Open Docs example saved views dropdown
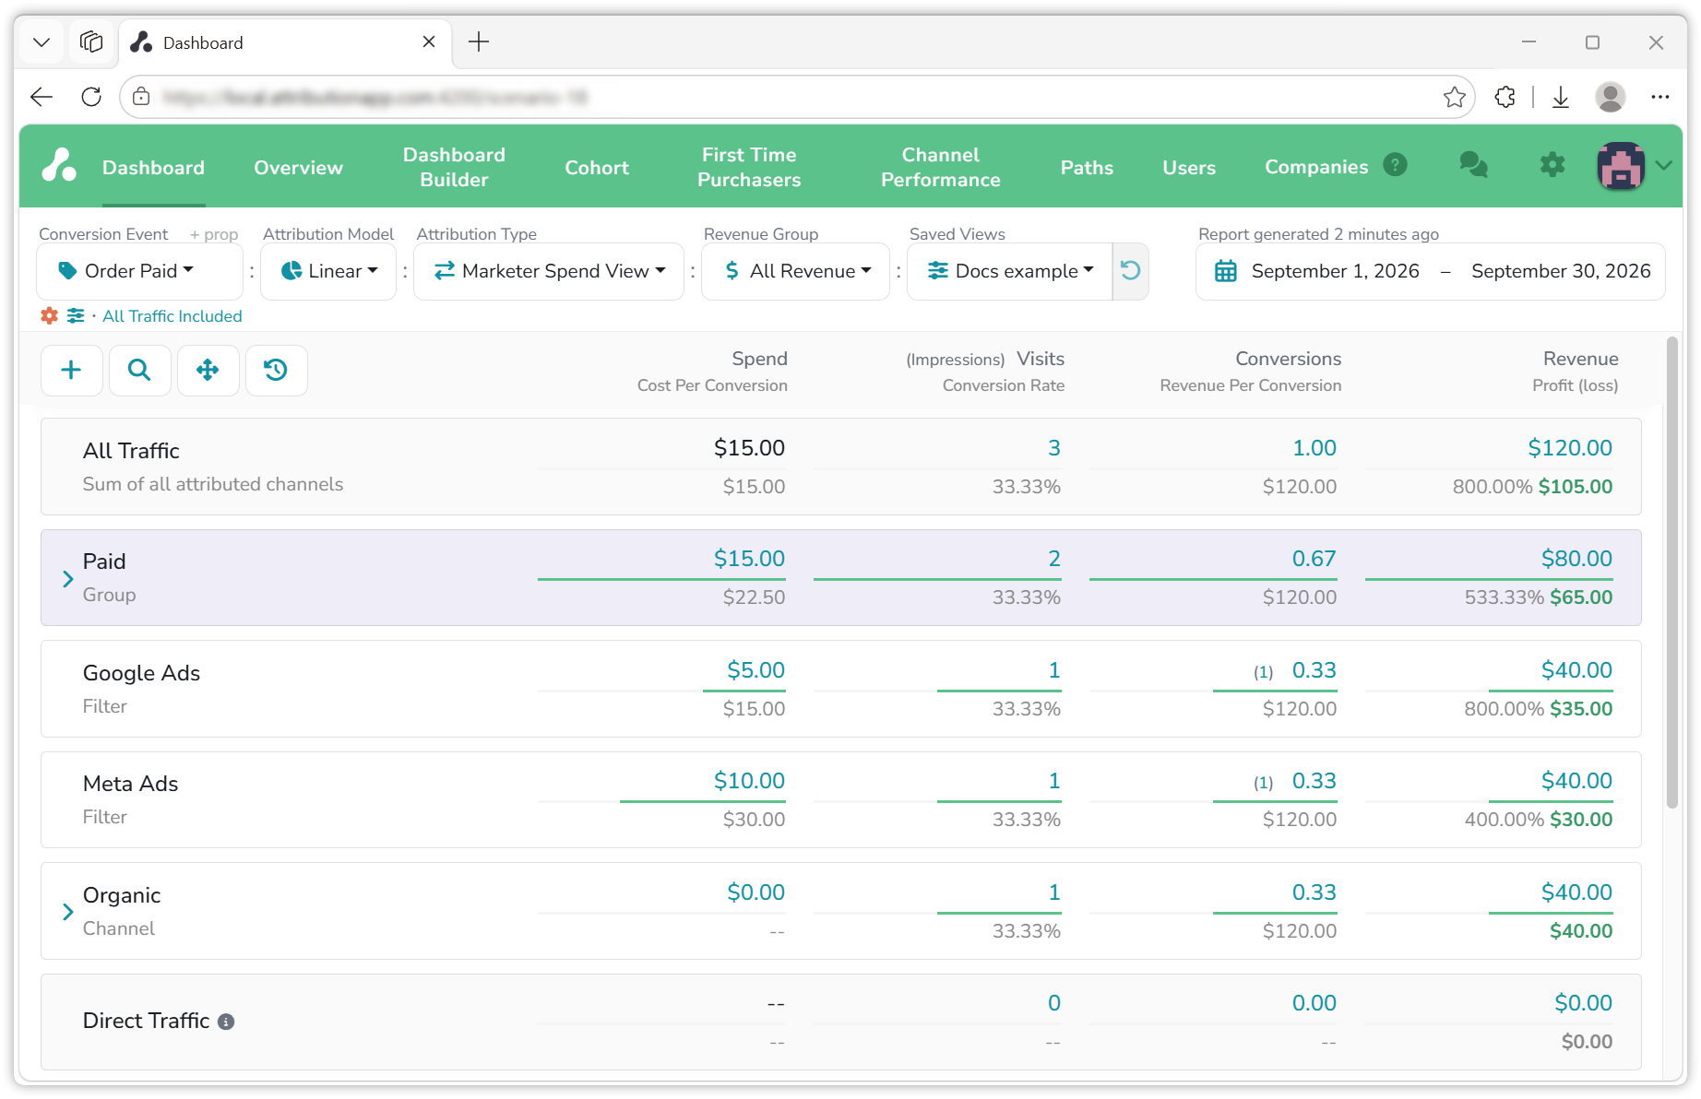Screen dimensions: 1701x1099 (x=1010, y=271)
